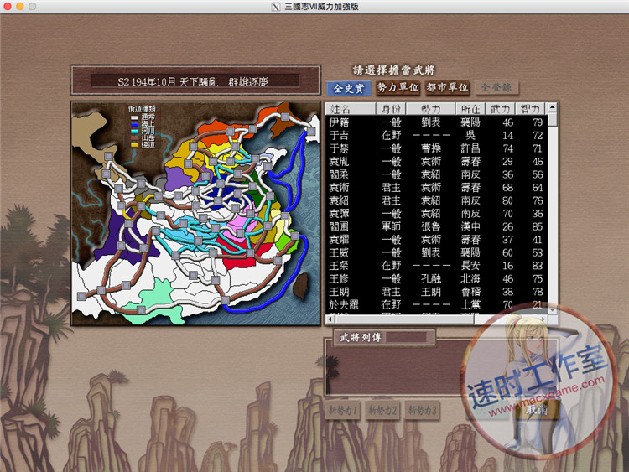Sort list by 所在 column header
Viewport: 629px width, 472px height.
tap(470, 109)
